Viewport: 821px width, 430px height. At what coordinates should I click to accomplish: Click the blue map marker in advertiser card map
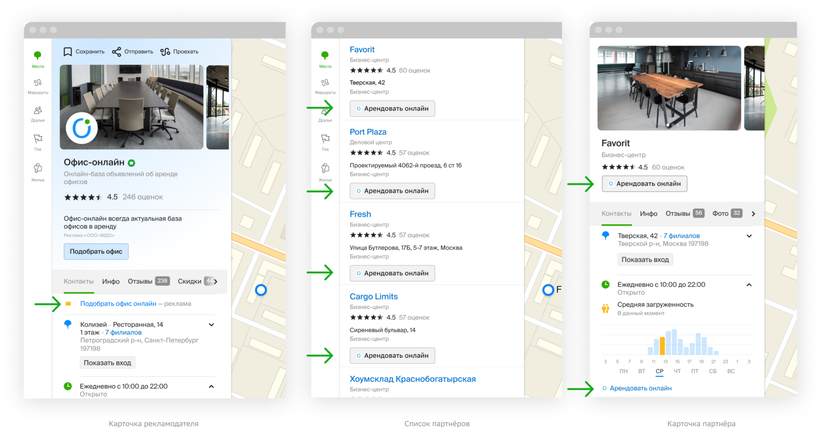261,290
